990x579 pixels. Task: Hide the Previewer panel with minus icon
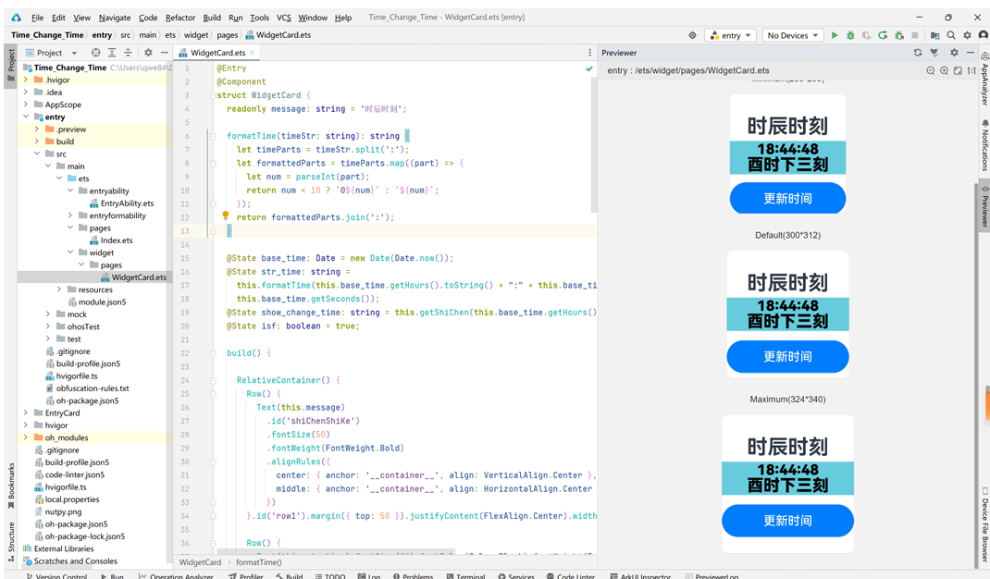[971, 53]
